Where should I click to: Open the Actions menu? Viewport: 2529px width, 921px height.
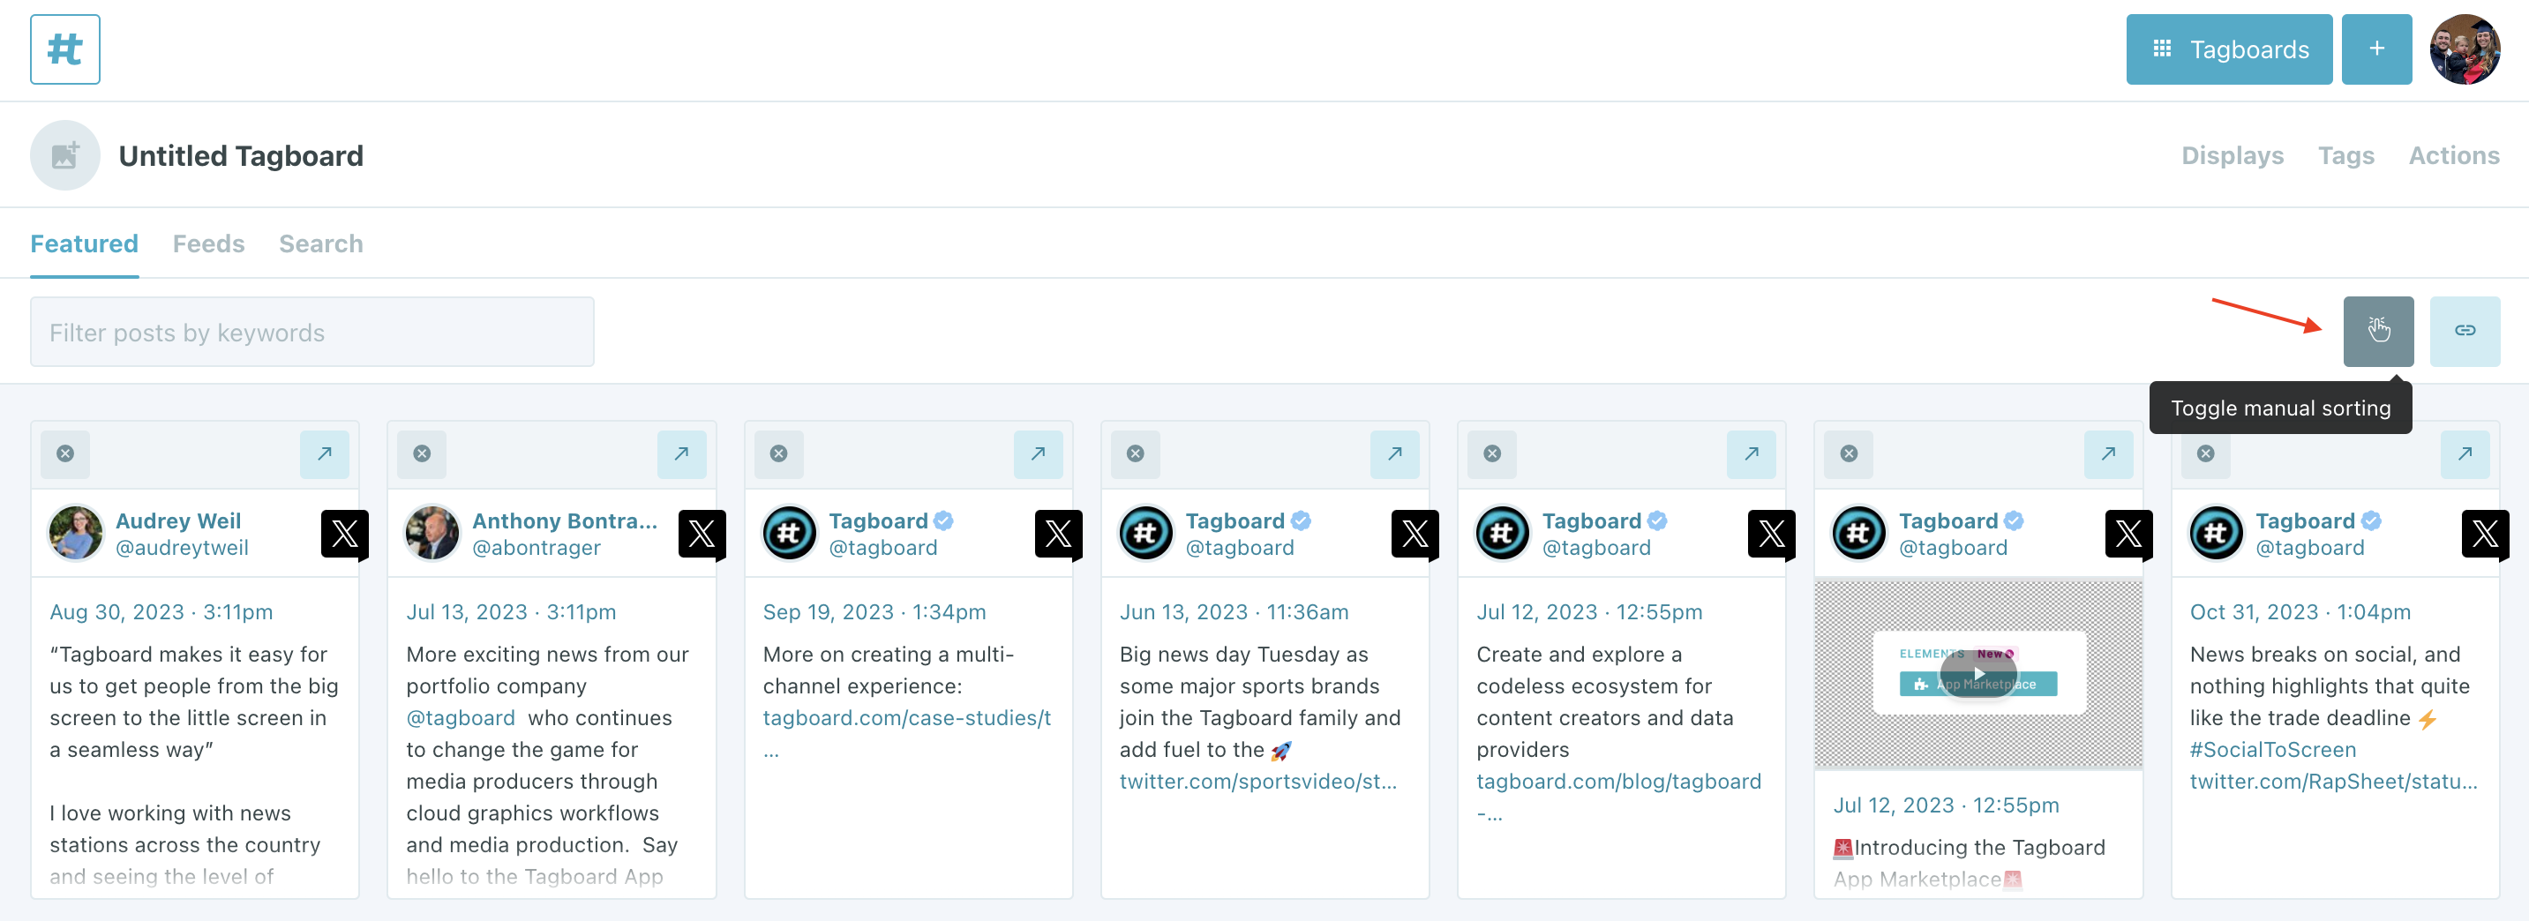pos(2453,155)
